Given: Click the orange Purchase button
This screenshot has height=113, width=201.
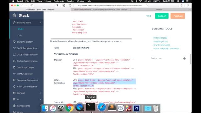Looking at the screenshot, I should [178, 16].
